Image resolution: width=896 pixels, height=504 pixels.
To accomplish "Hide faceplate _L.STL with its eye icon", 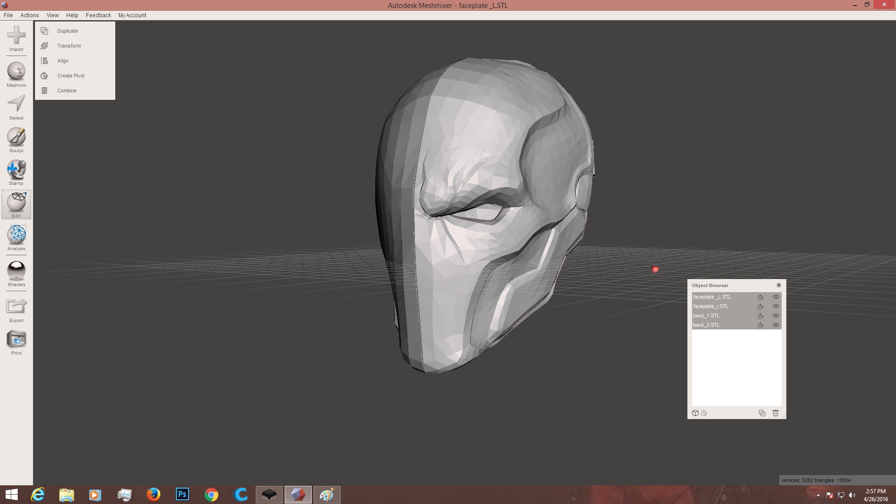I will tap(776, 297).
